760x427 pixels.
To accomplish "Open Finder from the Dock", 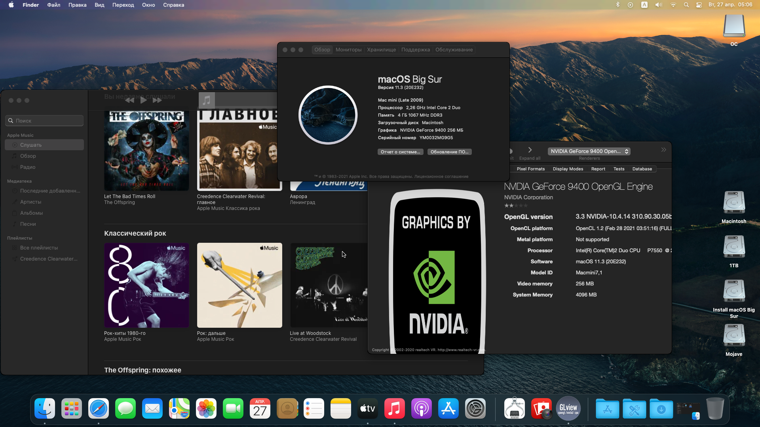I will coord(45,408).
